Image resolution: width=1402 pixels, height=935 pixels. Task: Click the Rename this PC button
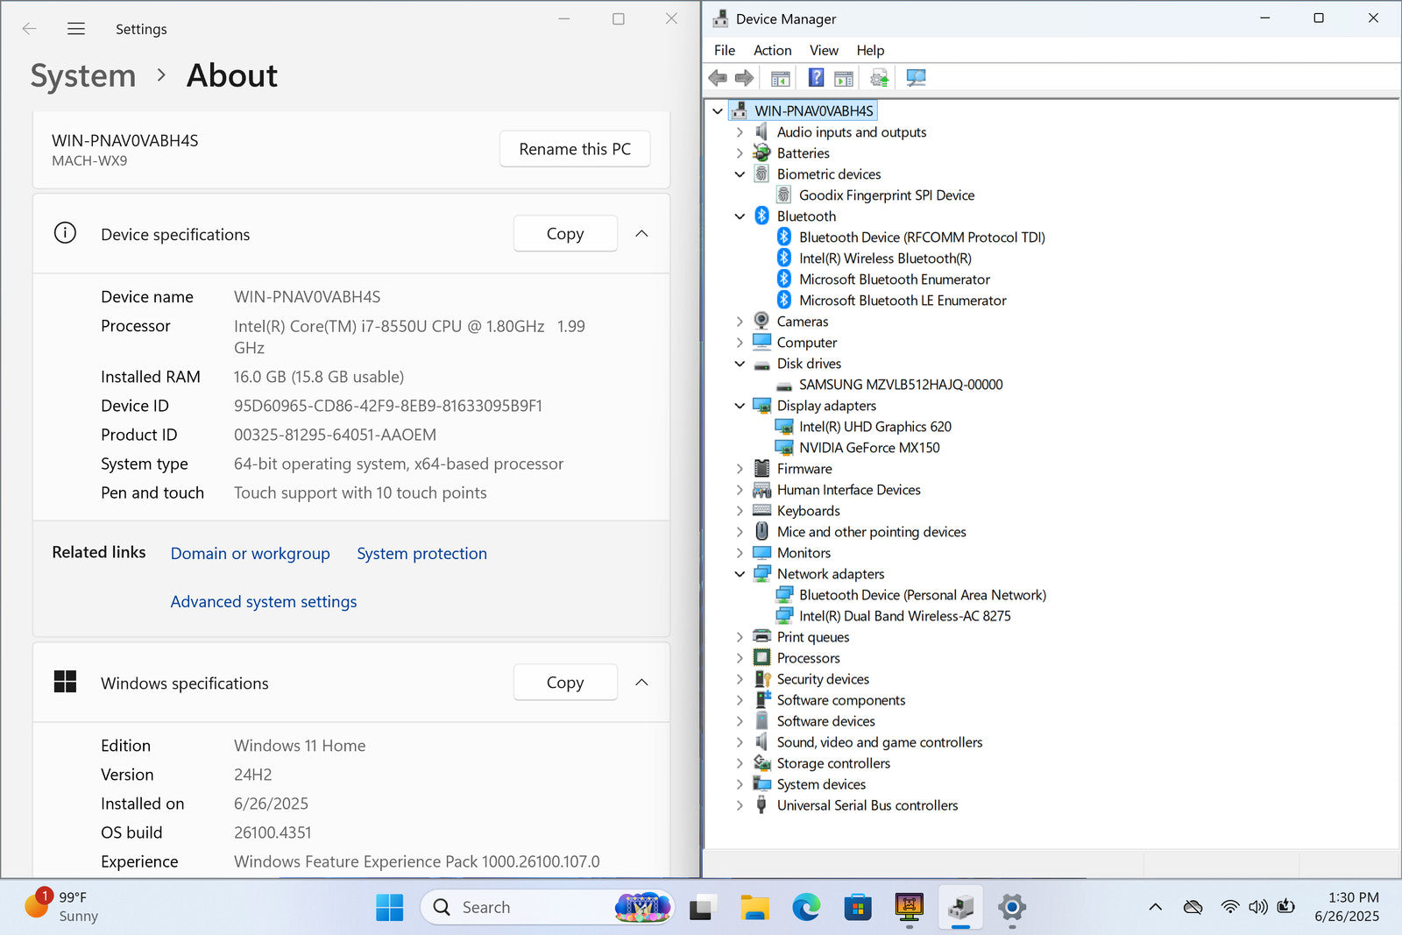click(x=575, y=149)
